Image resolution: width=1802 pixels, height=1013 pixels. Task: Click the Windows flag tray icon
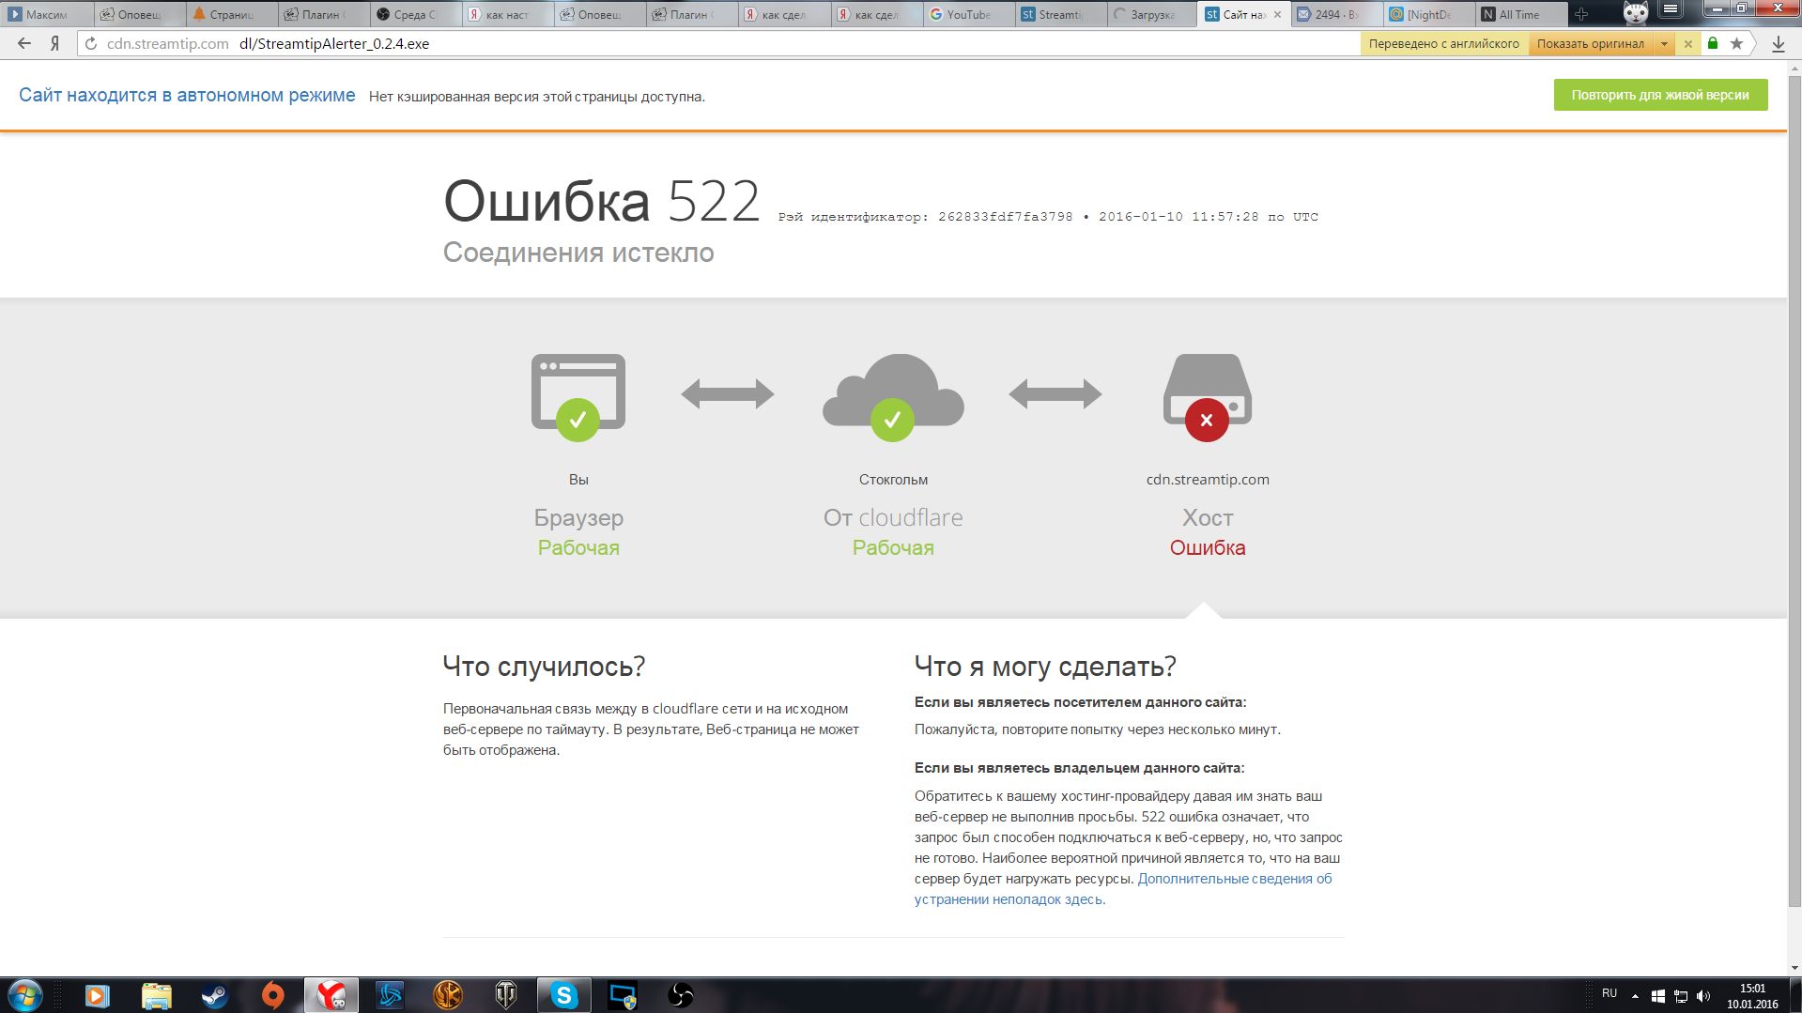[x=1658, y=996]
